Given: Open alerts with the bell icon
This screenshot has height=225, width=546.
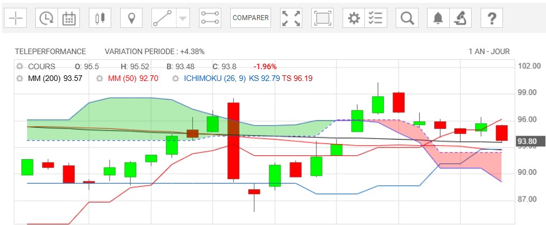Looking at the screenshot, I should [438, 18].
